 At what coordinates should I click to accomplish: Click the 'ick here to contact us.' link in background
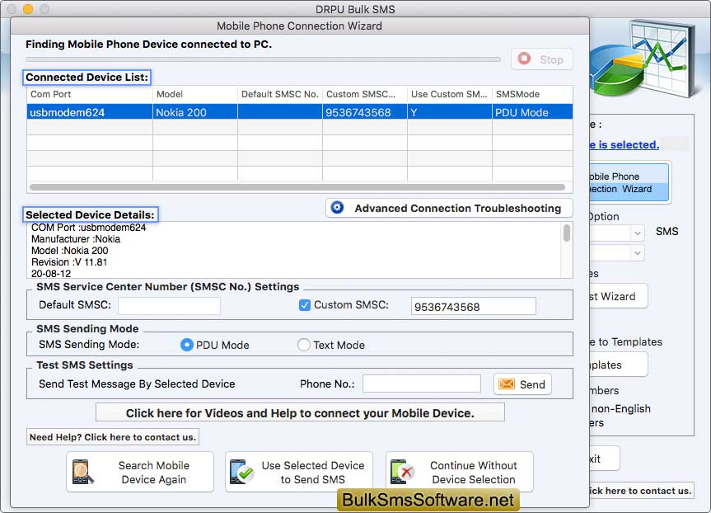(x=641, y=491)
